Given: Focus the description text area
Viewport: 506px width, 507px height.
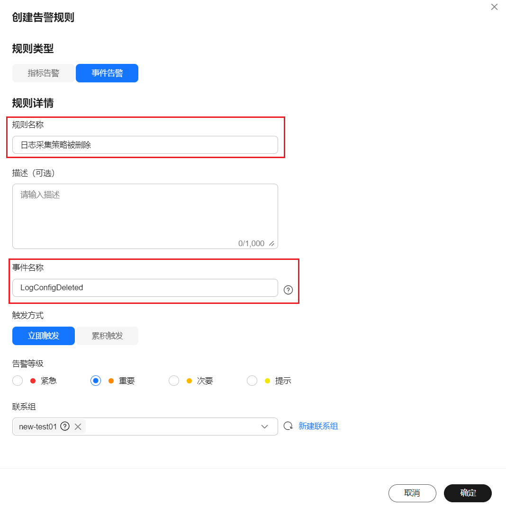Looking at the screenshot, I should click(145, 216).
